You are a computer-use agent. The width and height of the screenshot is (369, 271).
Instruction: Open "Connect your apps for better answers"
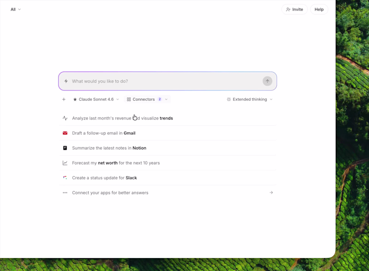point(167,193)
